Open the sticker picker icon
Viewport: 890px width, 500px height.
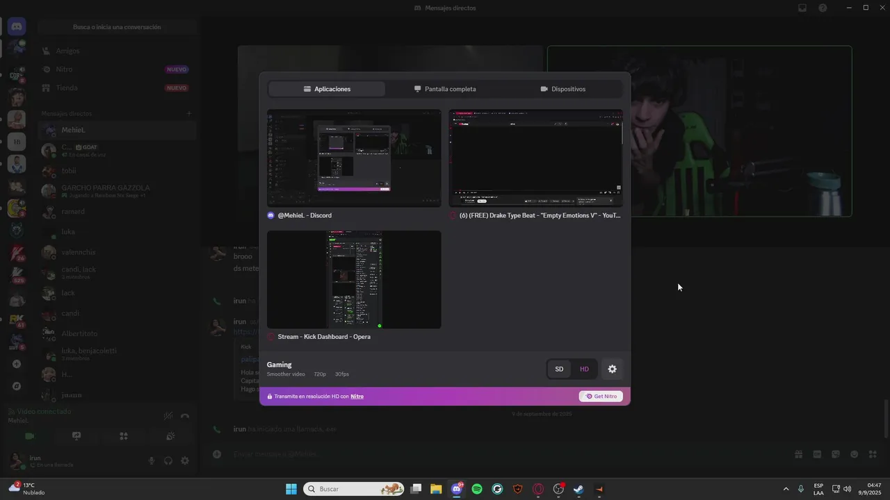(x=836, y=454)
